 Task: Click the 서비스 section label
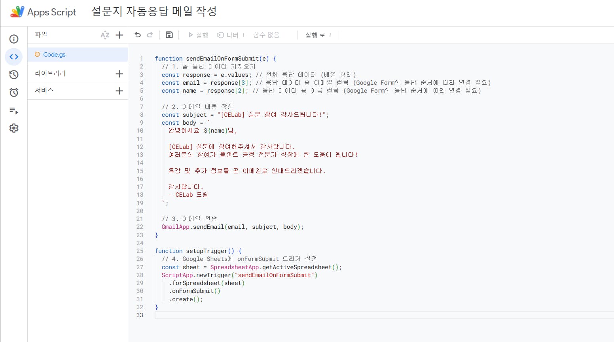click(44, 90)
